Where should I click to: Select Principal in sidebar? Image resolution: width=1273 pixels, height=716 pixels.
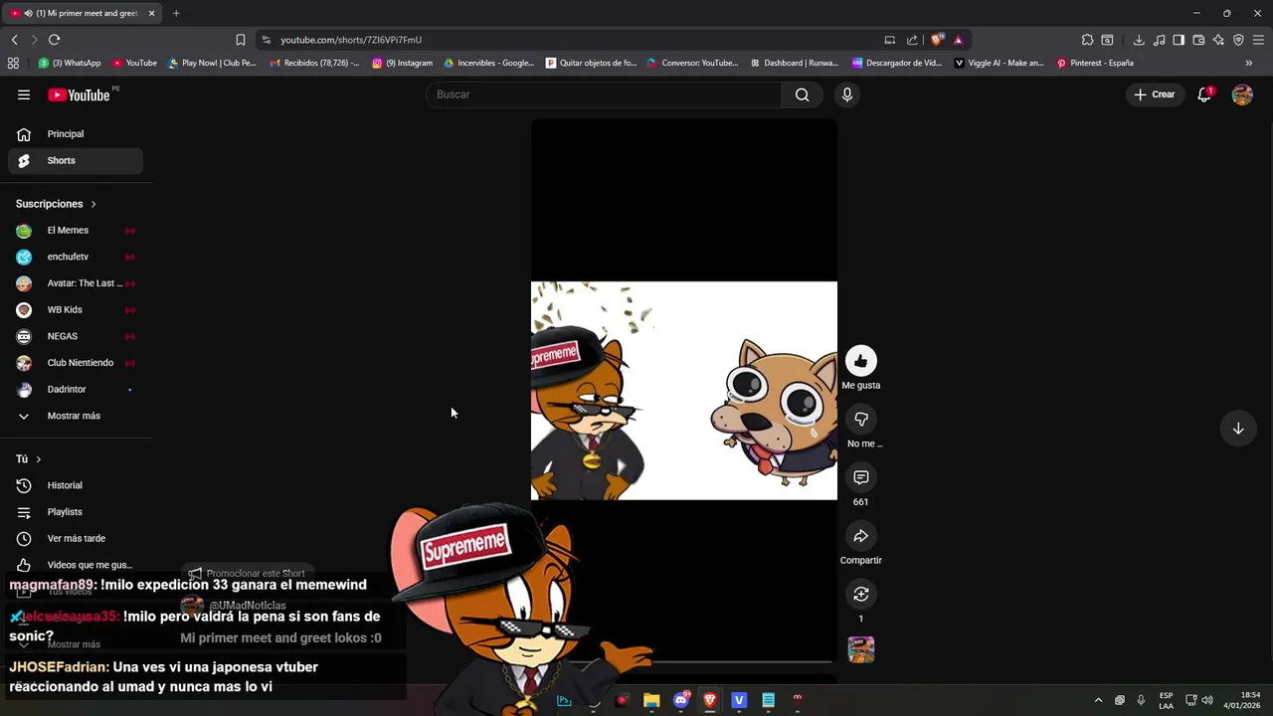(76, 134)
